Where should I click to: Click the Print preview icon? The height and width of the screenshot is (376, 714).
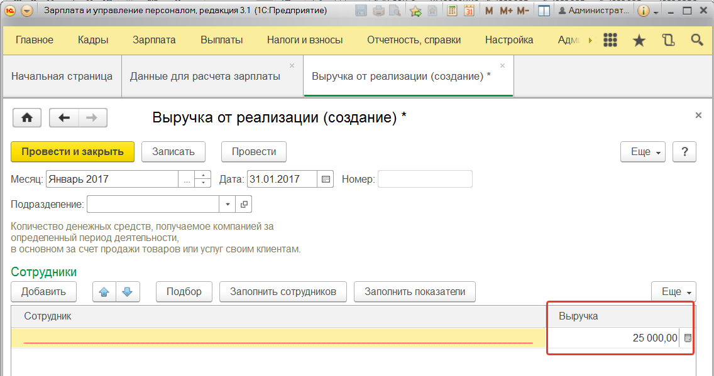[x=394, y=11]
